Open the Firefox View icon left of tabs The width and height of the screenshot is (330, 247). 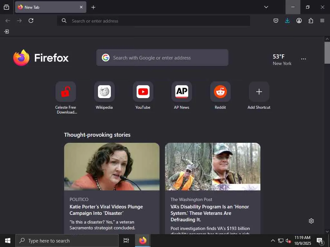click(x=6, y=7)
